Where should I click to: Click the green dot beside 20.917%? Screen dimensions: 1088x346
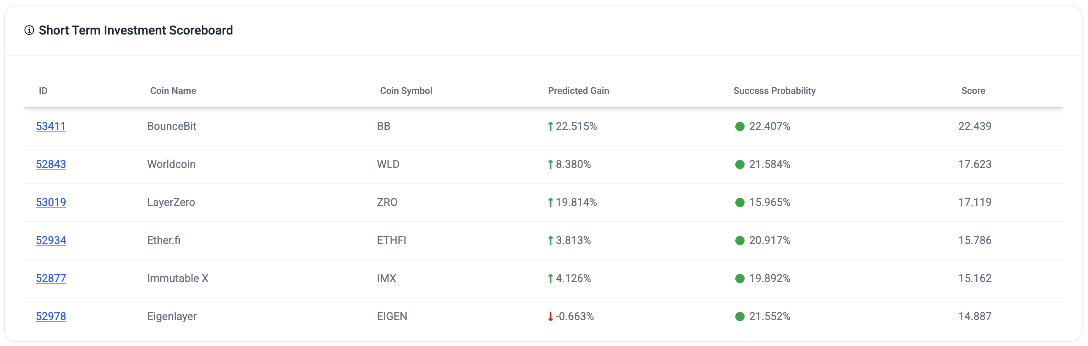(x=740, y=240)
